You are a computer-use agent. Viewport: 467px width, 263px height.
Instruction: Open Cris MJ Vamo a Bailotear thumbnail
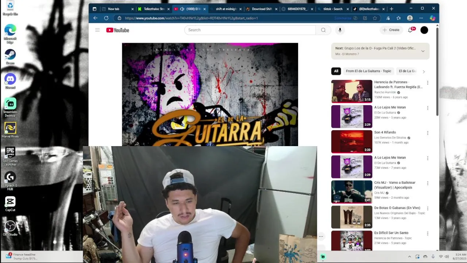coord(352,192)
